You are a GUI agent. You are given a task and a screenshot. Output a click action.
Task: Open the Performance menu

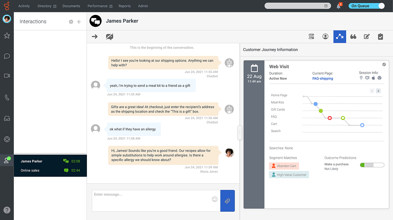[x=98, y=6]
